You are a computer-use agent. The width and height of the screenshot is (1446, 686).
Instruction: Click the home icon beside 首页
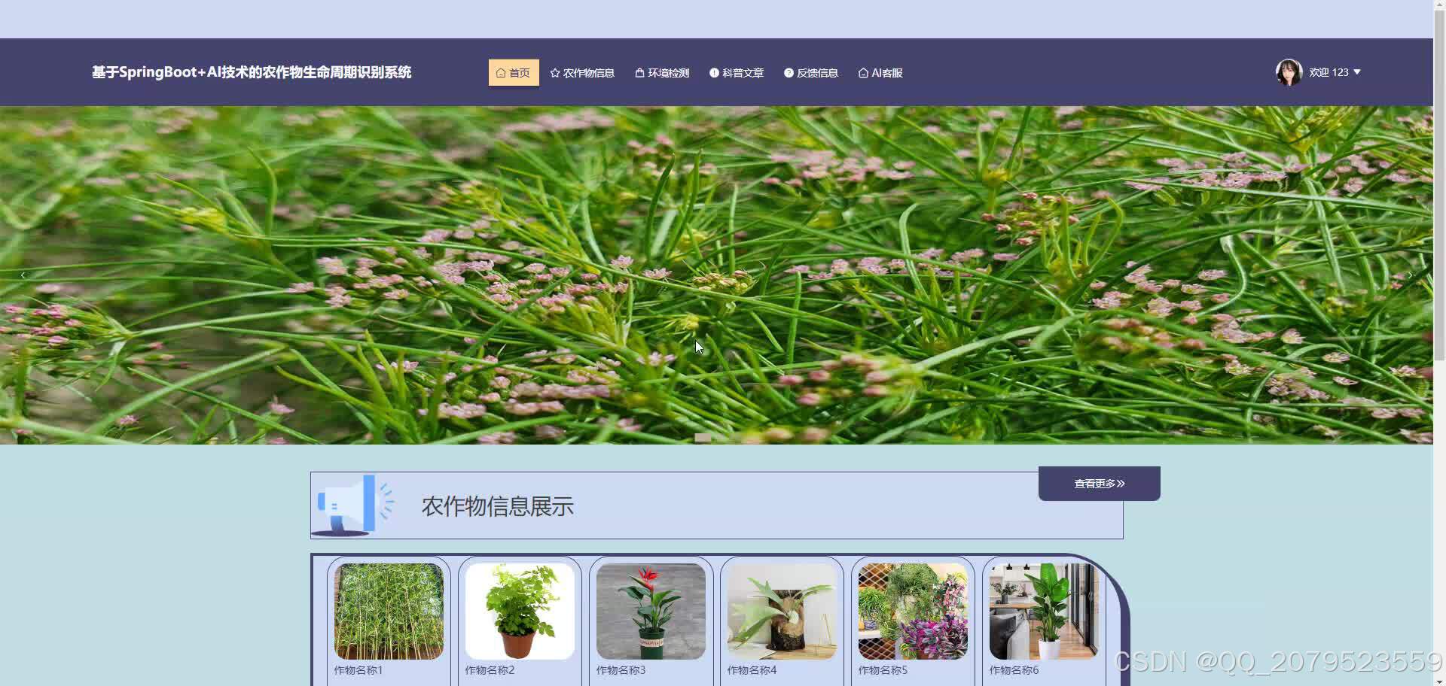pos(502,72)
